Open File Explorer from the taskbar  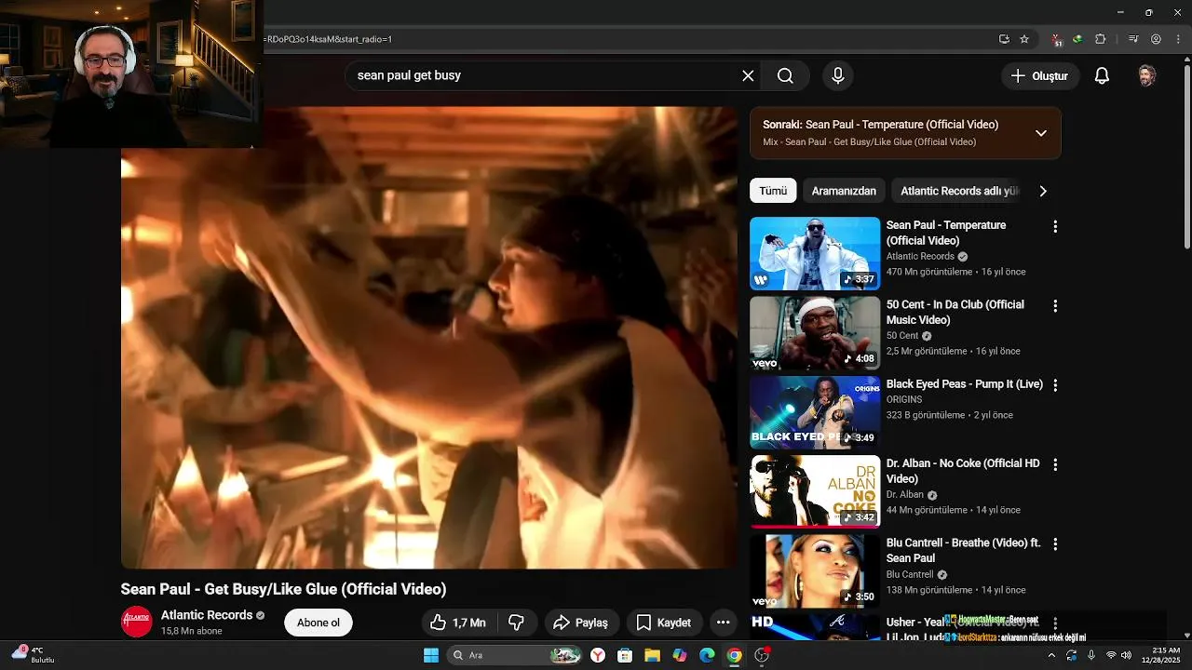(x=652, y=655)
